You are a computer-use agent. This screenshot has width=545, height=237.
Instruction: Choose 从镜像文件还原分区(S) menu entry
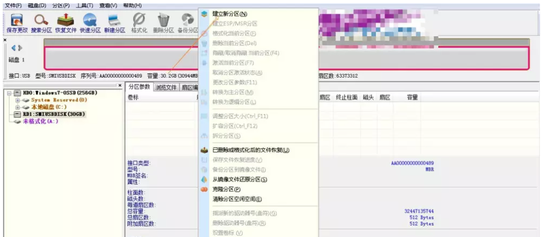(259, 180)
